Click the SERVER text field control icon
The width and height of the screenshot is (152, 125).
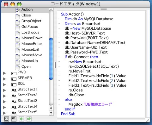pos(14,79)
